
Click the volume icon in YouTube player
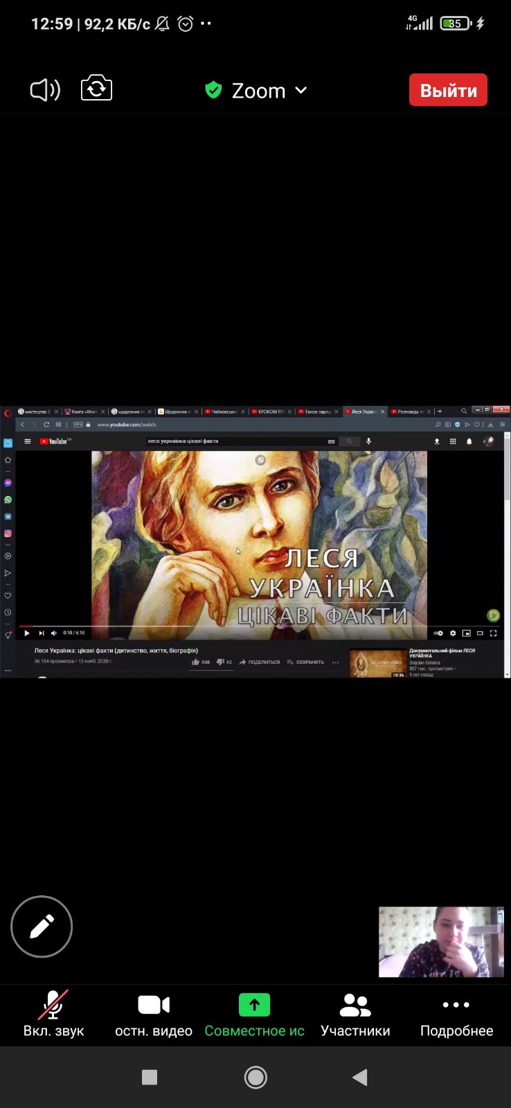pos(54,633)
